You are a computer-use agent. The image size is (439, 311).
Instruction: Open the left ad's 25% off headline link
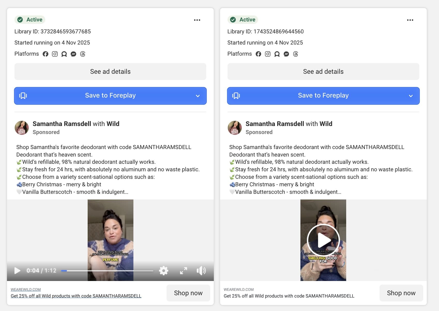pyautogui.click(x=76, y=296)
